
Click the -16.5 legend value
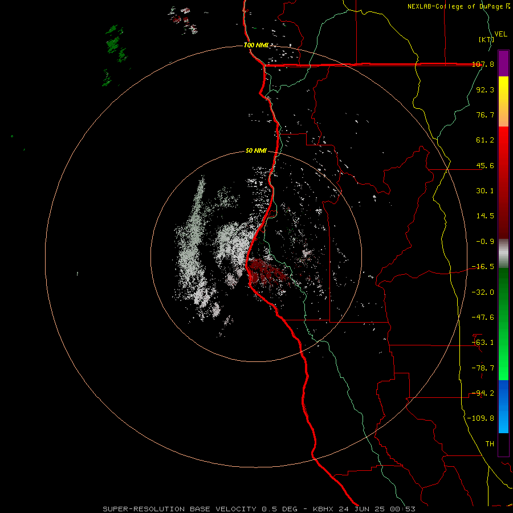(483, 267)
